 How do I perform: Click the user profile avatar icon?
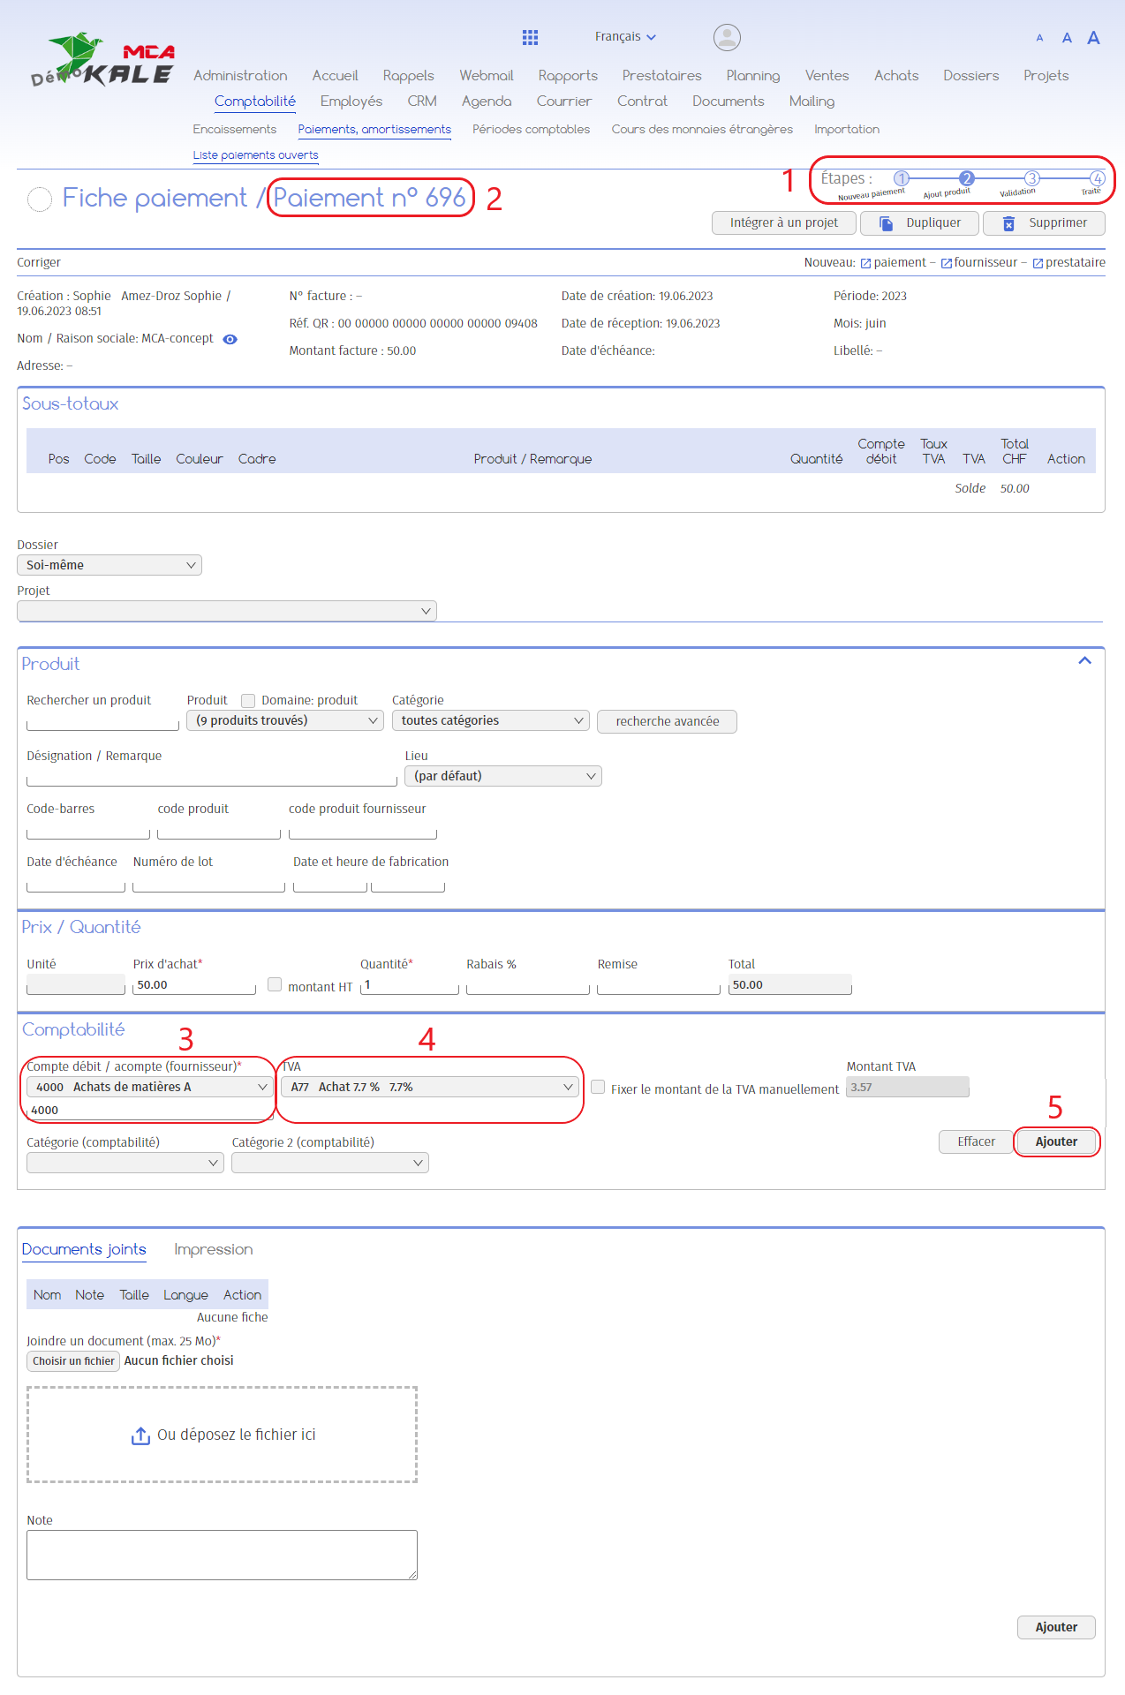point(726,37)
